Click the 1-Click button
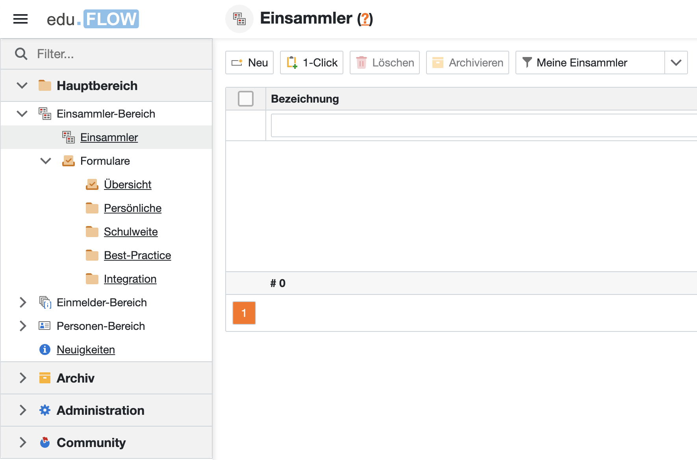This screenshot has width=697, height=460. point(312,63)
